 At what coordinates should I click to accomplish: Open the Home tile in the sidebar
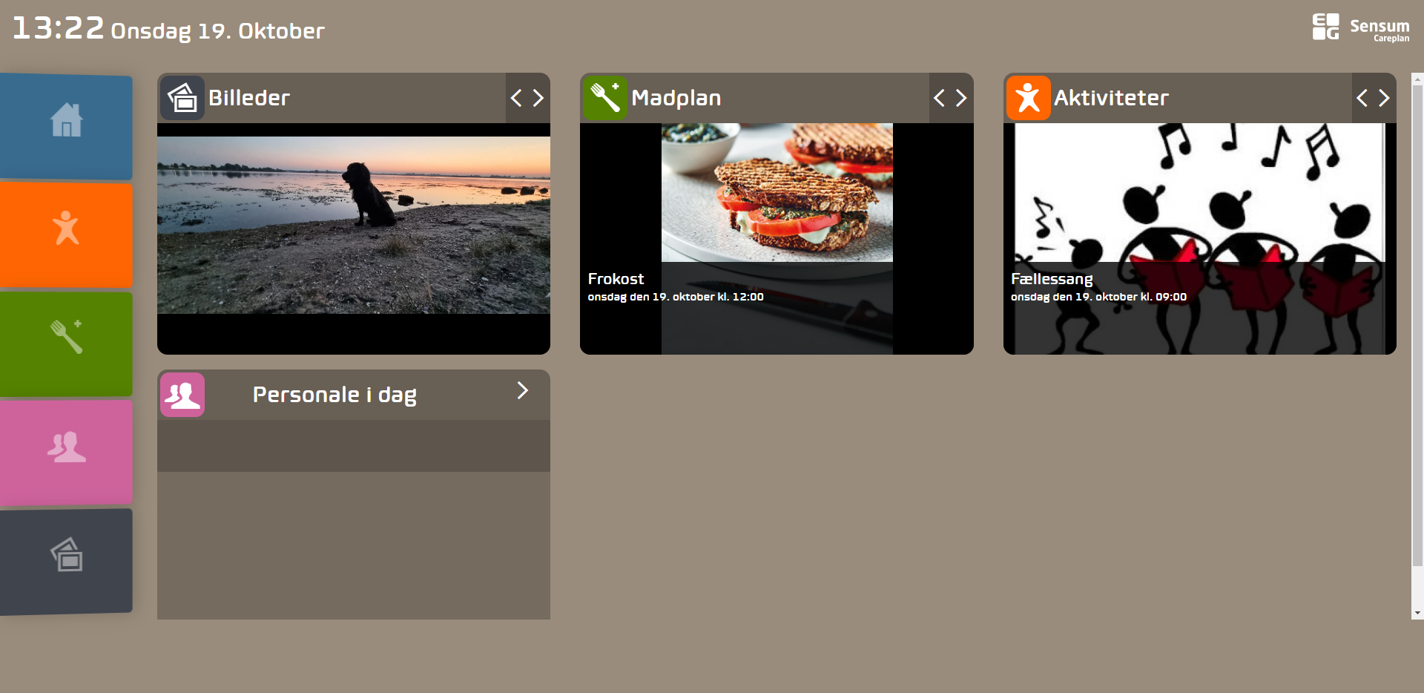point(66,127)
